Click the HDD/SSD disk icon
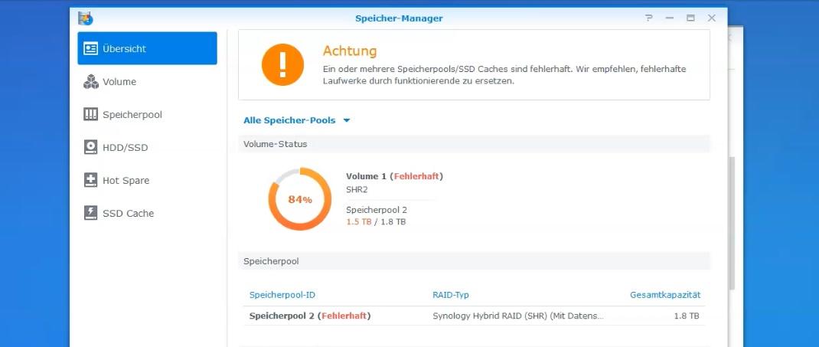819x347 pixels. pyautogui.click(x=91, y=147)
